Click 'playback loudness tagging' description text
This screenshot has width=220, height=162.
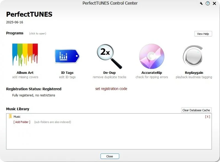pos(194,77)
